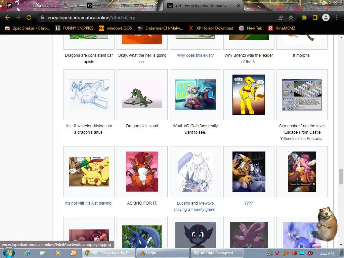Click the scrollbar up arrow
The width and height of the screenshot is (344, 258).
click(x=341, y=38)
